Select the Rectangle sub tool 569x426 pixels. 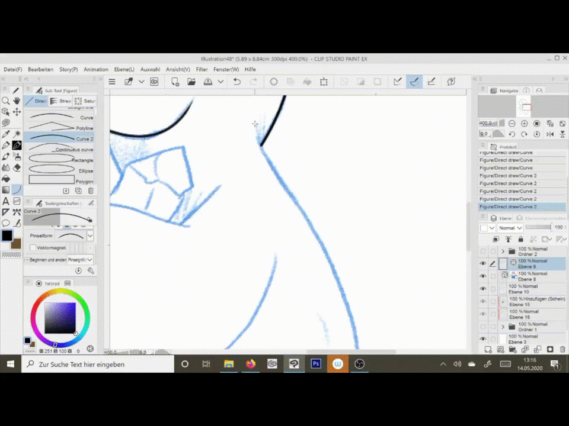[x=60, y=159]
